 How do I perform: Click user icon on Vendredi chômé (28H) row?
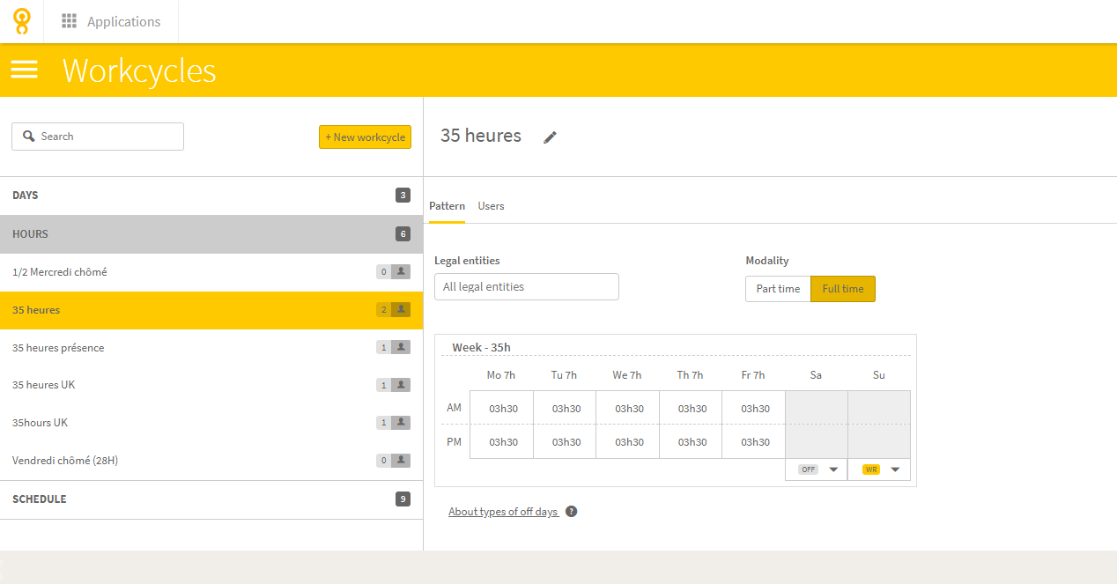point(402,460)
